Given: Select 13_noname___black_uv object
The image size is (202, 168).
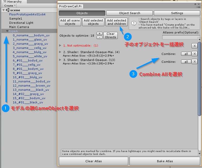Looking at the screenshot, I should point(31,90).
